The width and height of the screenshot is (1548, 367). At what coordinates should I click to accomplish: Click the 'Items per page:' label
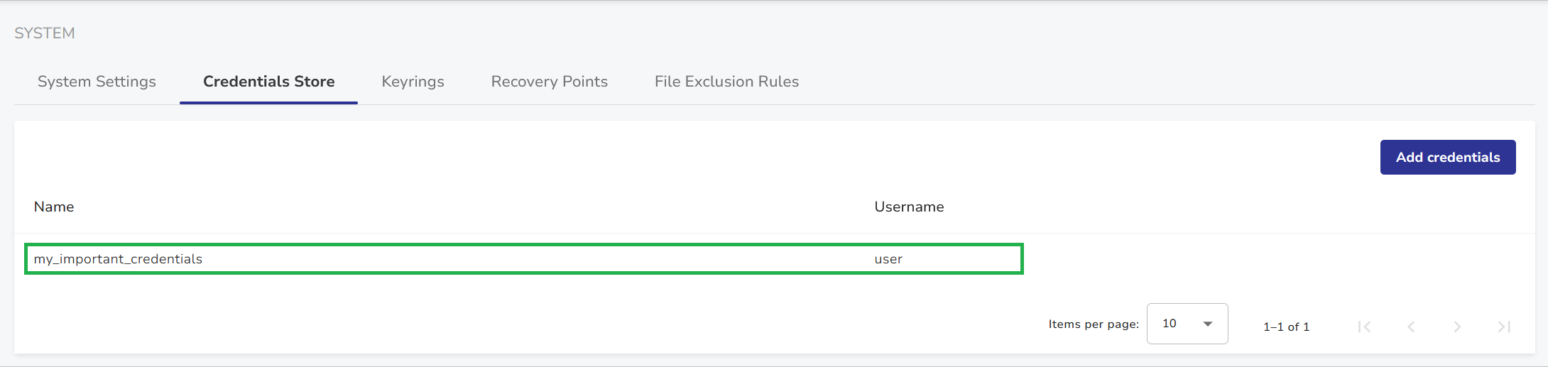click(1093, 324)
